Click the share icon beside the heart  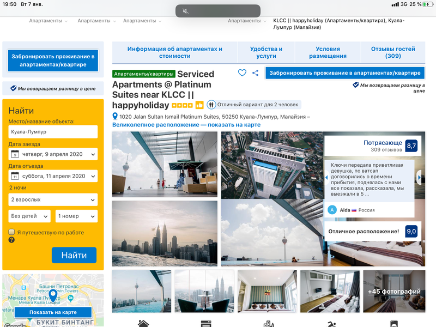coord(256,73)
